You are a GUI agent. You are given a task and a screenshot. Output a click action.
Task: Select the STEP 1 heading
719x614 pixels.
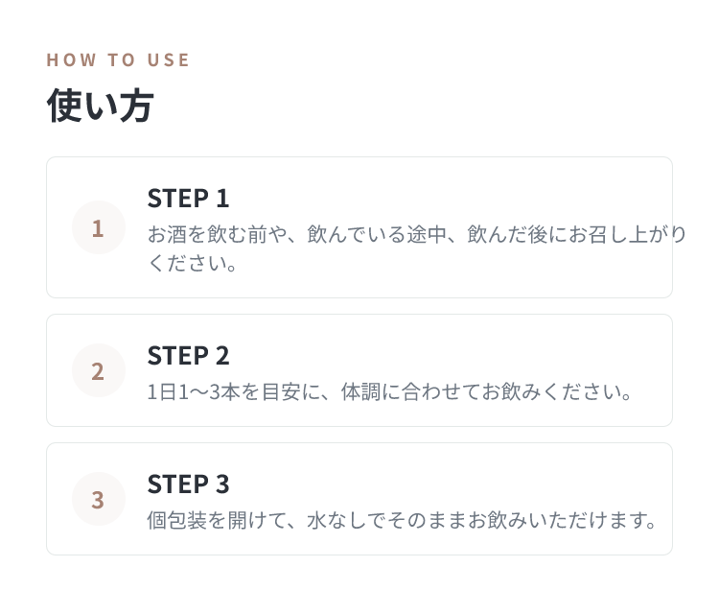tap(188, 199)
